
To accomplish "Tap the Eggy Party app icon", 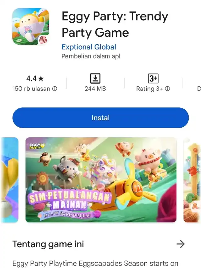I will 31,26.
